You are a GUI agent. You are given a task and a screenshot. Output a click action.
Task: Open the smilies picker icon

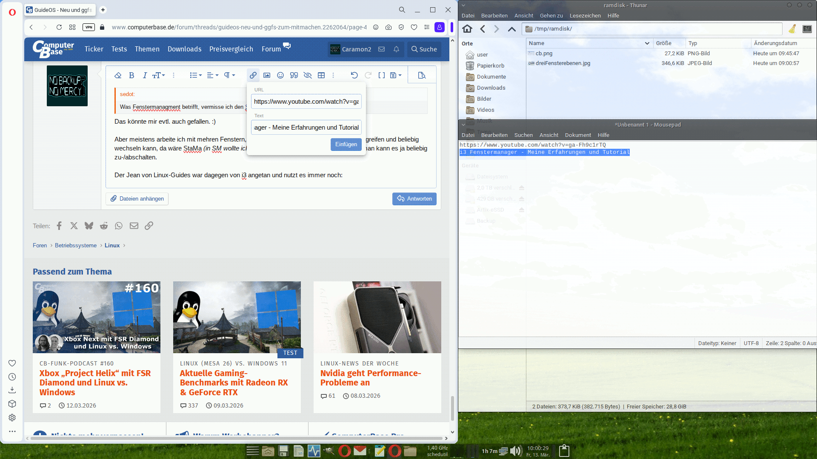tap(280, 75)
